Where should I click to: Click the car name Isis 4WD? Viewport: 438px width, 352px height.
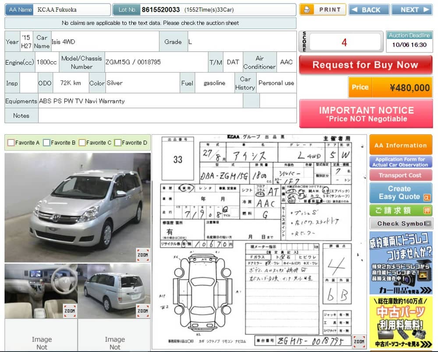(x=63, y=42)
